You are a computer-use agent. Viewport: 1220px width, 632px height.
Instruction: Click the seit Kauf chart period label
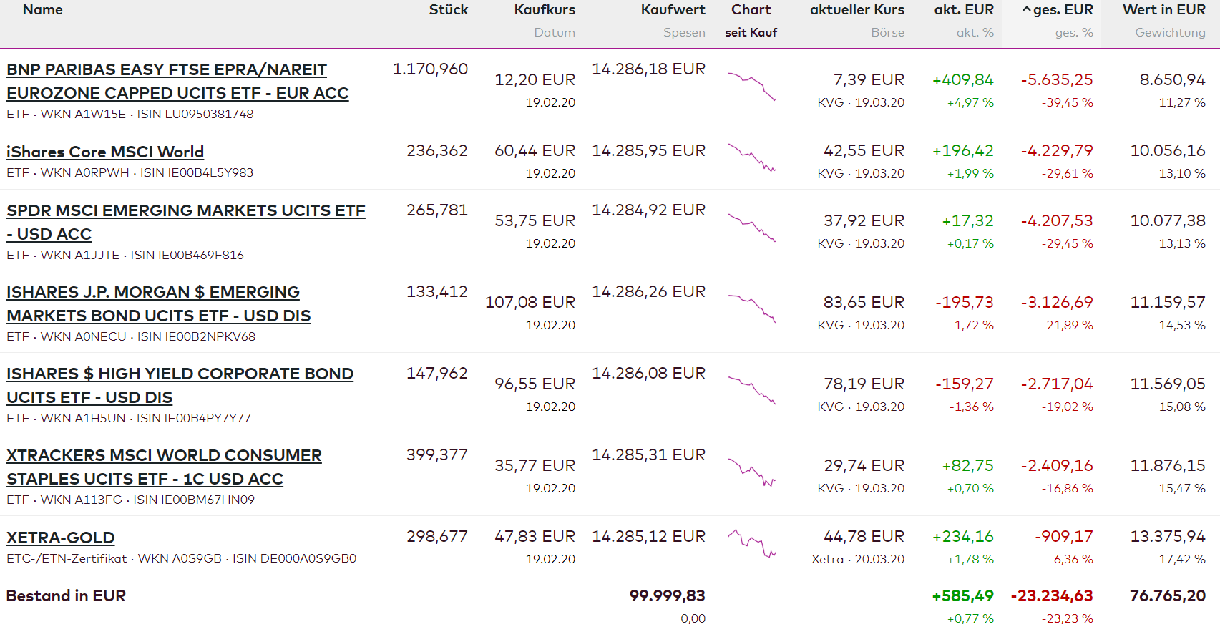pos(751,32)
